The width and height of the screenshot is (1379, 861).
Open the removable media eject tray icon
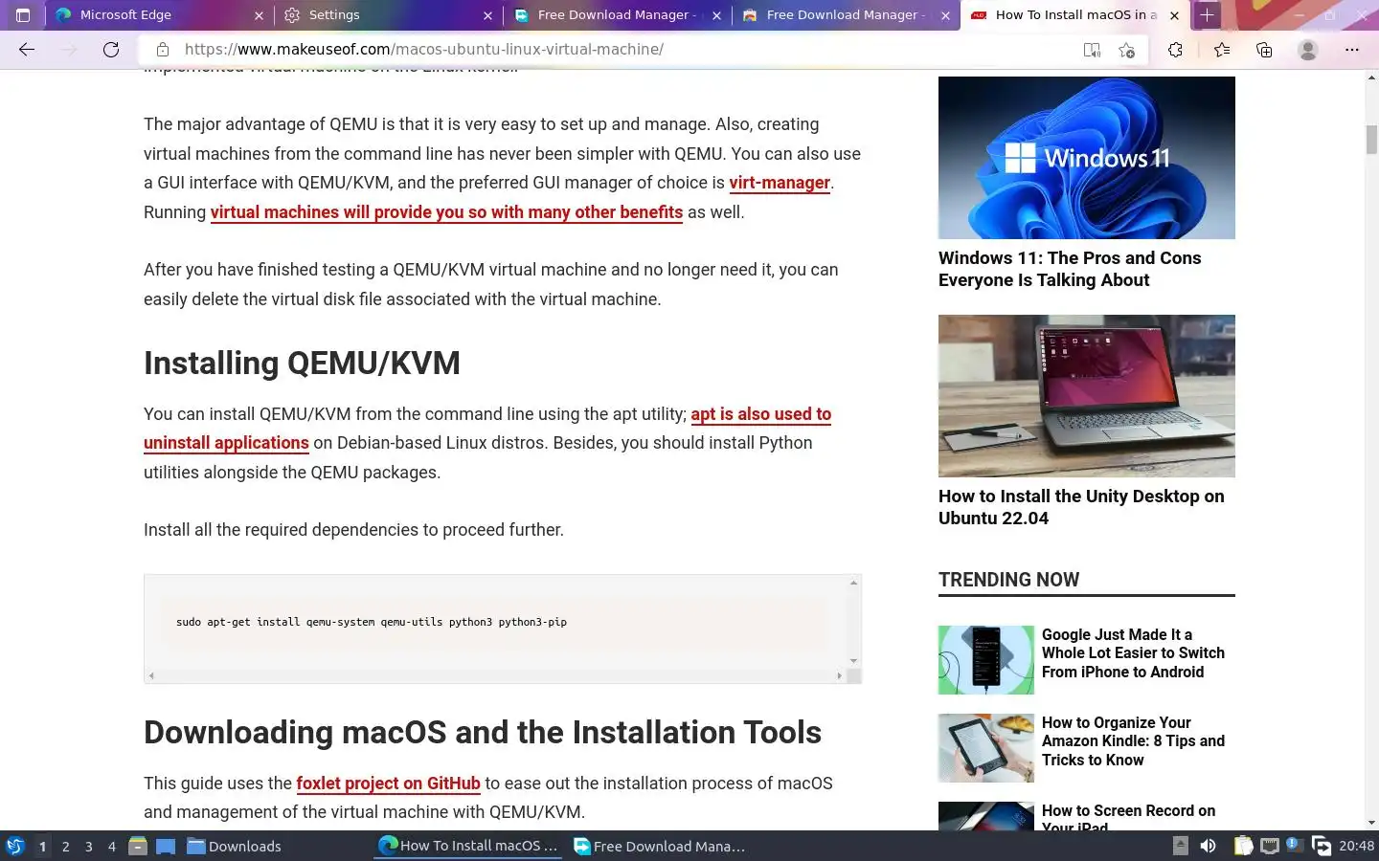point(1181,846)
